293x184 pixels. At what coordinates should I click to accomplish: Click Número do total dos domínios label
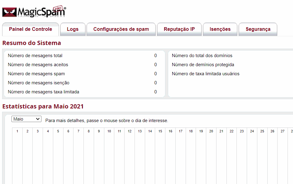click(202, 56)
